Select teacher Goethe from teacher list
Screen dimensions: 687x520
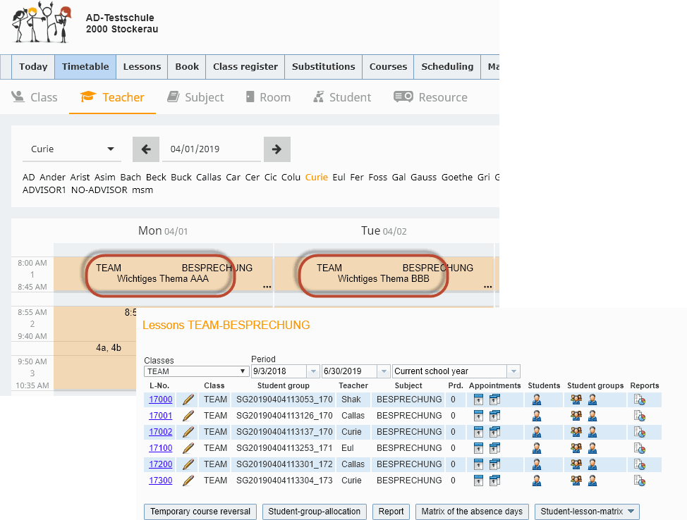coord(457,178)
